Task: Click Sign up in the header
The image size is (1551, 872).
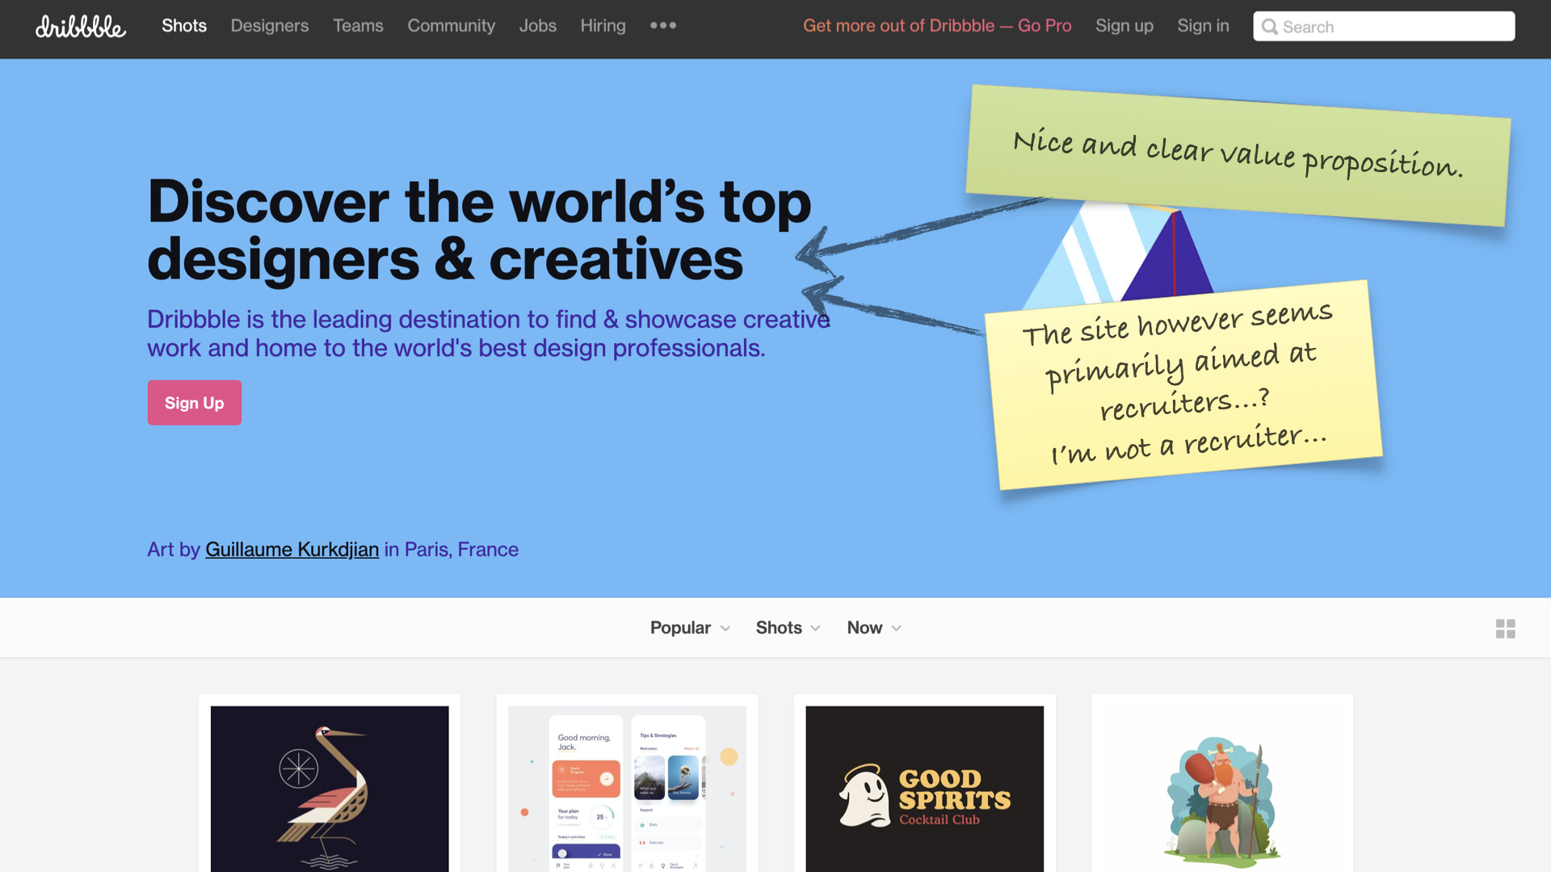Action: [x=1124, y=25]
